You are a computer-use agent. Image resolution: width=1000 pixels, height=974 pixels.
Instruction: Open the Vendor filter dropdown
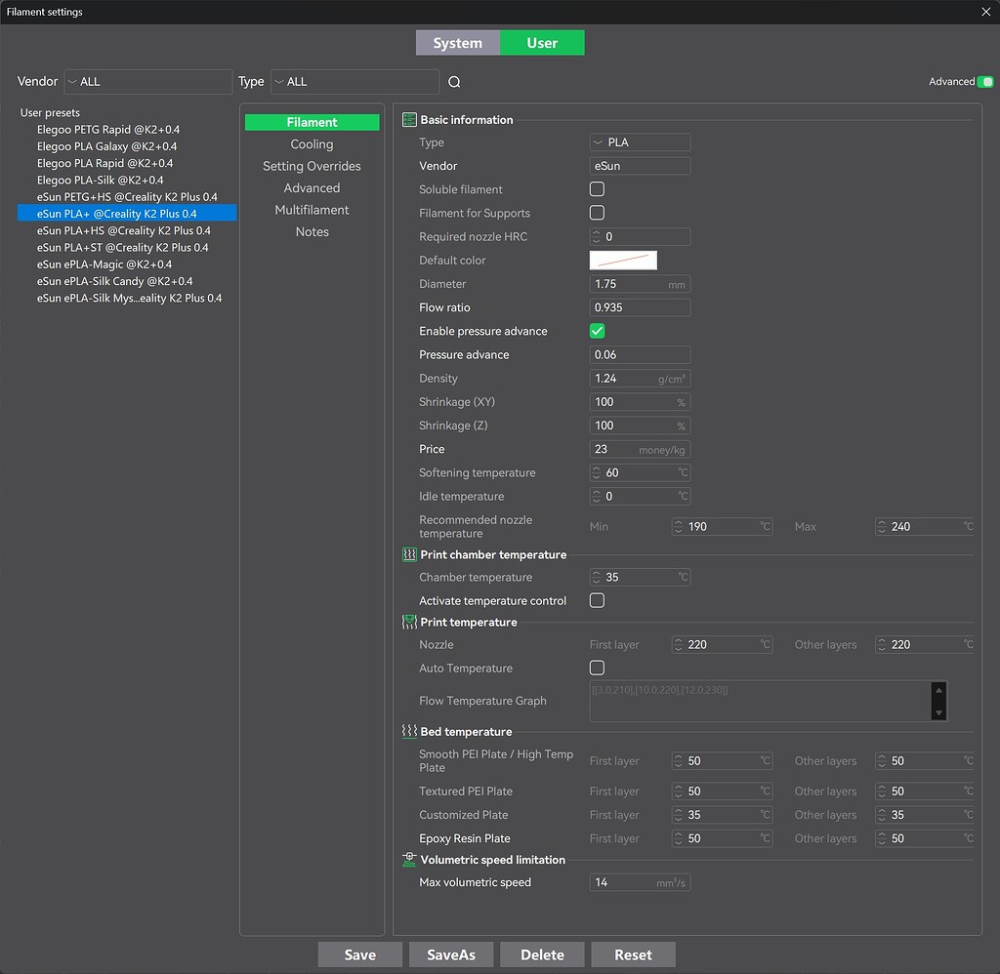[148, 82]
